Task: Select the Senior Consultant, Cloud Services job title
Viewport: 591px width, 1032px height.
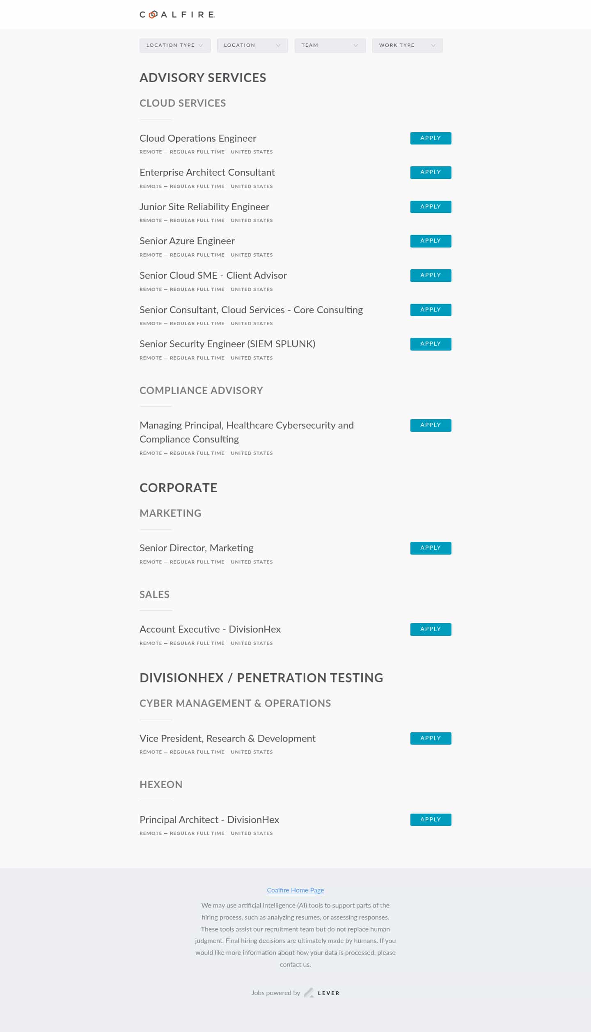Action: [x=251, y=310]
